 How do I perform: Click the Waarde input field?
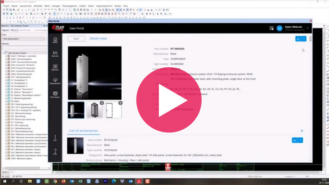pyautogui.click(x=25, y=48)
